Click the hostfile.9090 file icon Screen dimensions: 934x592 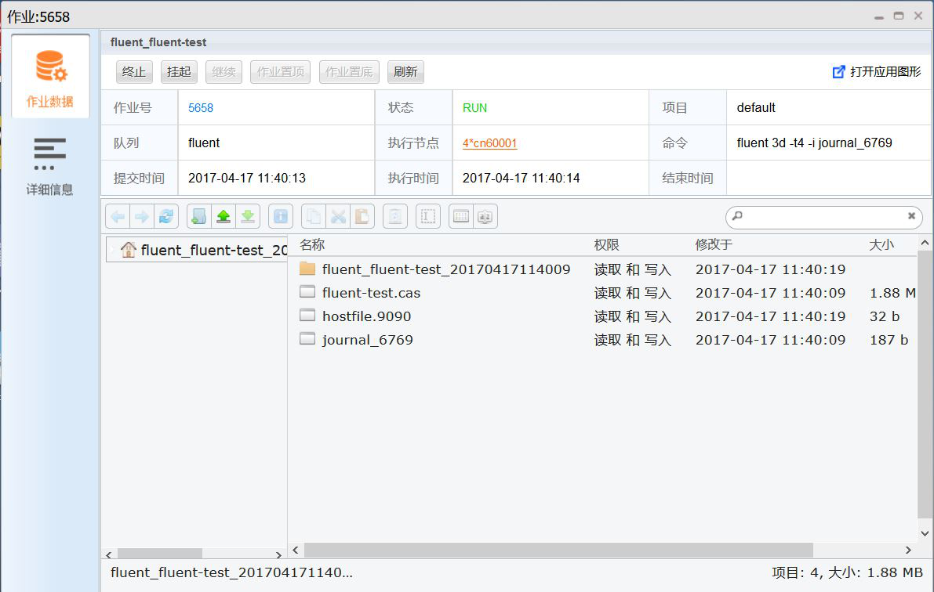[x=307, y=316]
